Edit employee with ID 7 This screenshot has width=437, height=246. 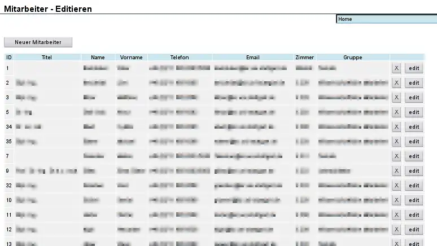tap(414, 156)
